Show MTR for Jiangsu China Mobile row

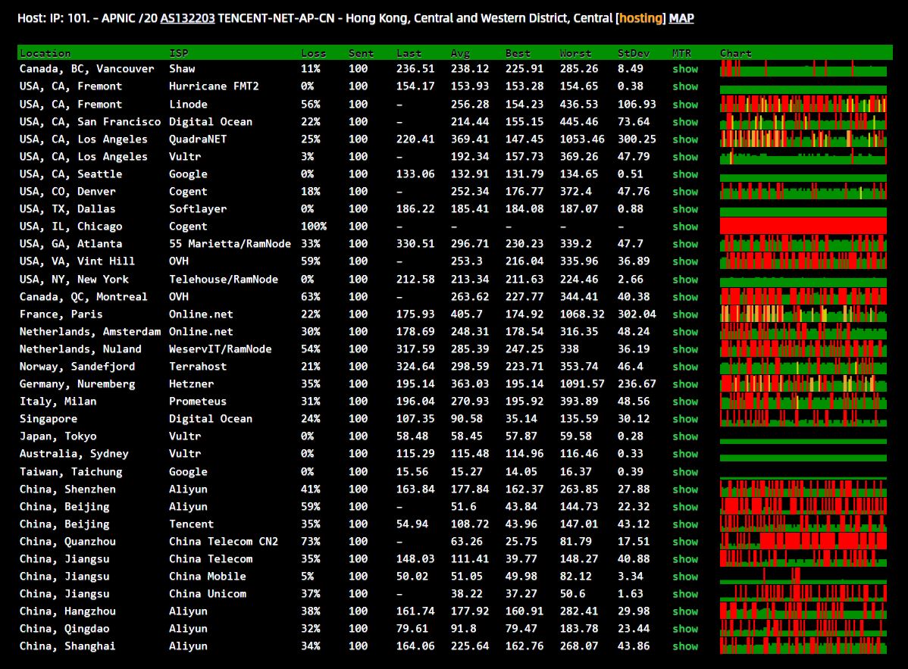point(685,577)
